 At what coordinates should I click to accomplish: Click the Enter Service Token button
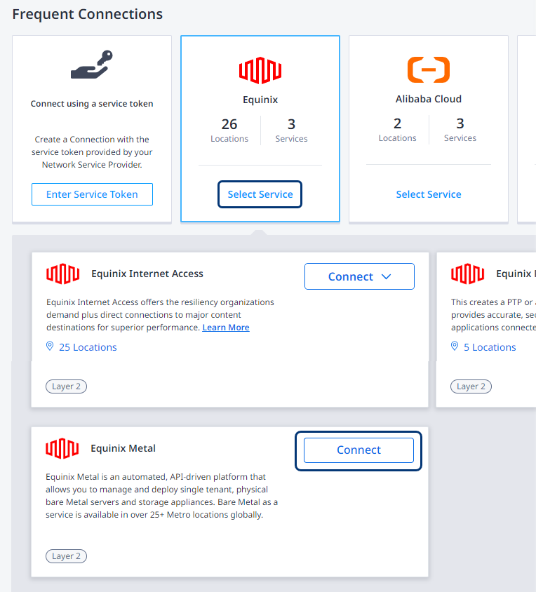(x=92, y=194)
